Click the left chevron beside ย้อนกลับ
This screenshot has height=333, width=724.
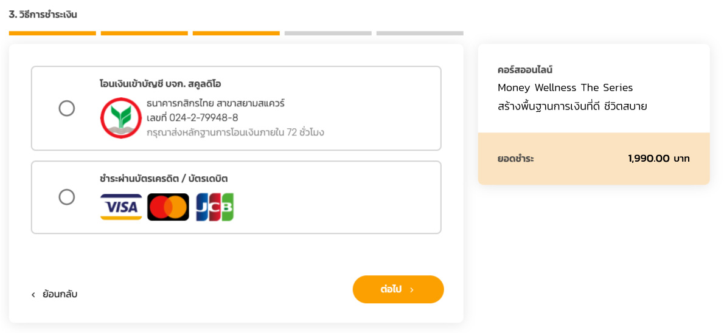coord(33,295)
